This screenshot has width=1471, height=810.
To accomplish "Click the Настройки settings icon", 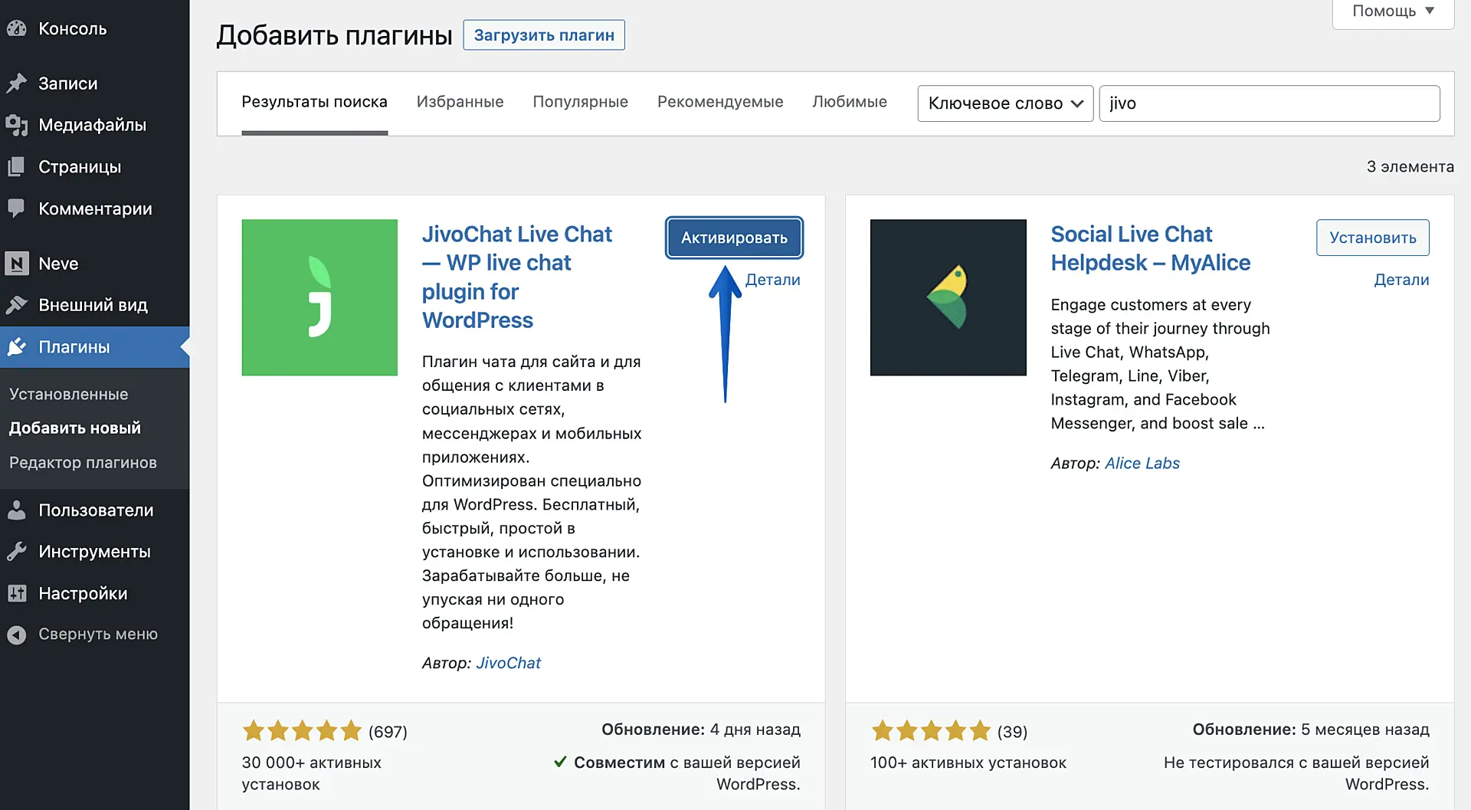I will click(x=17, y=593).
